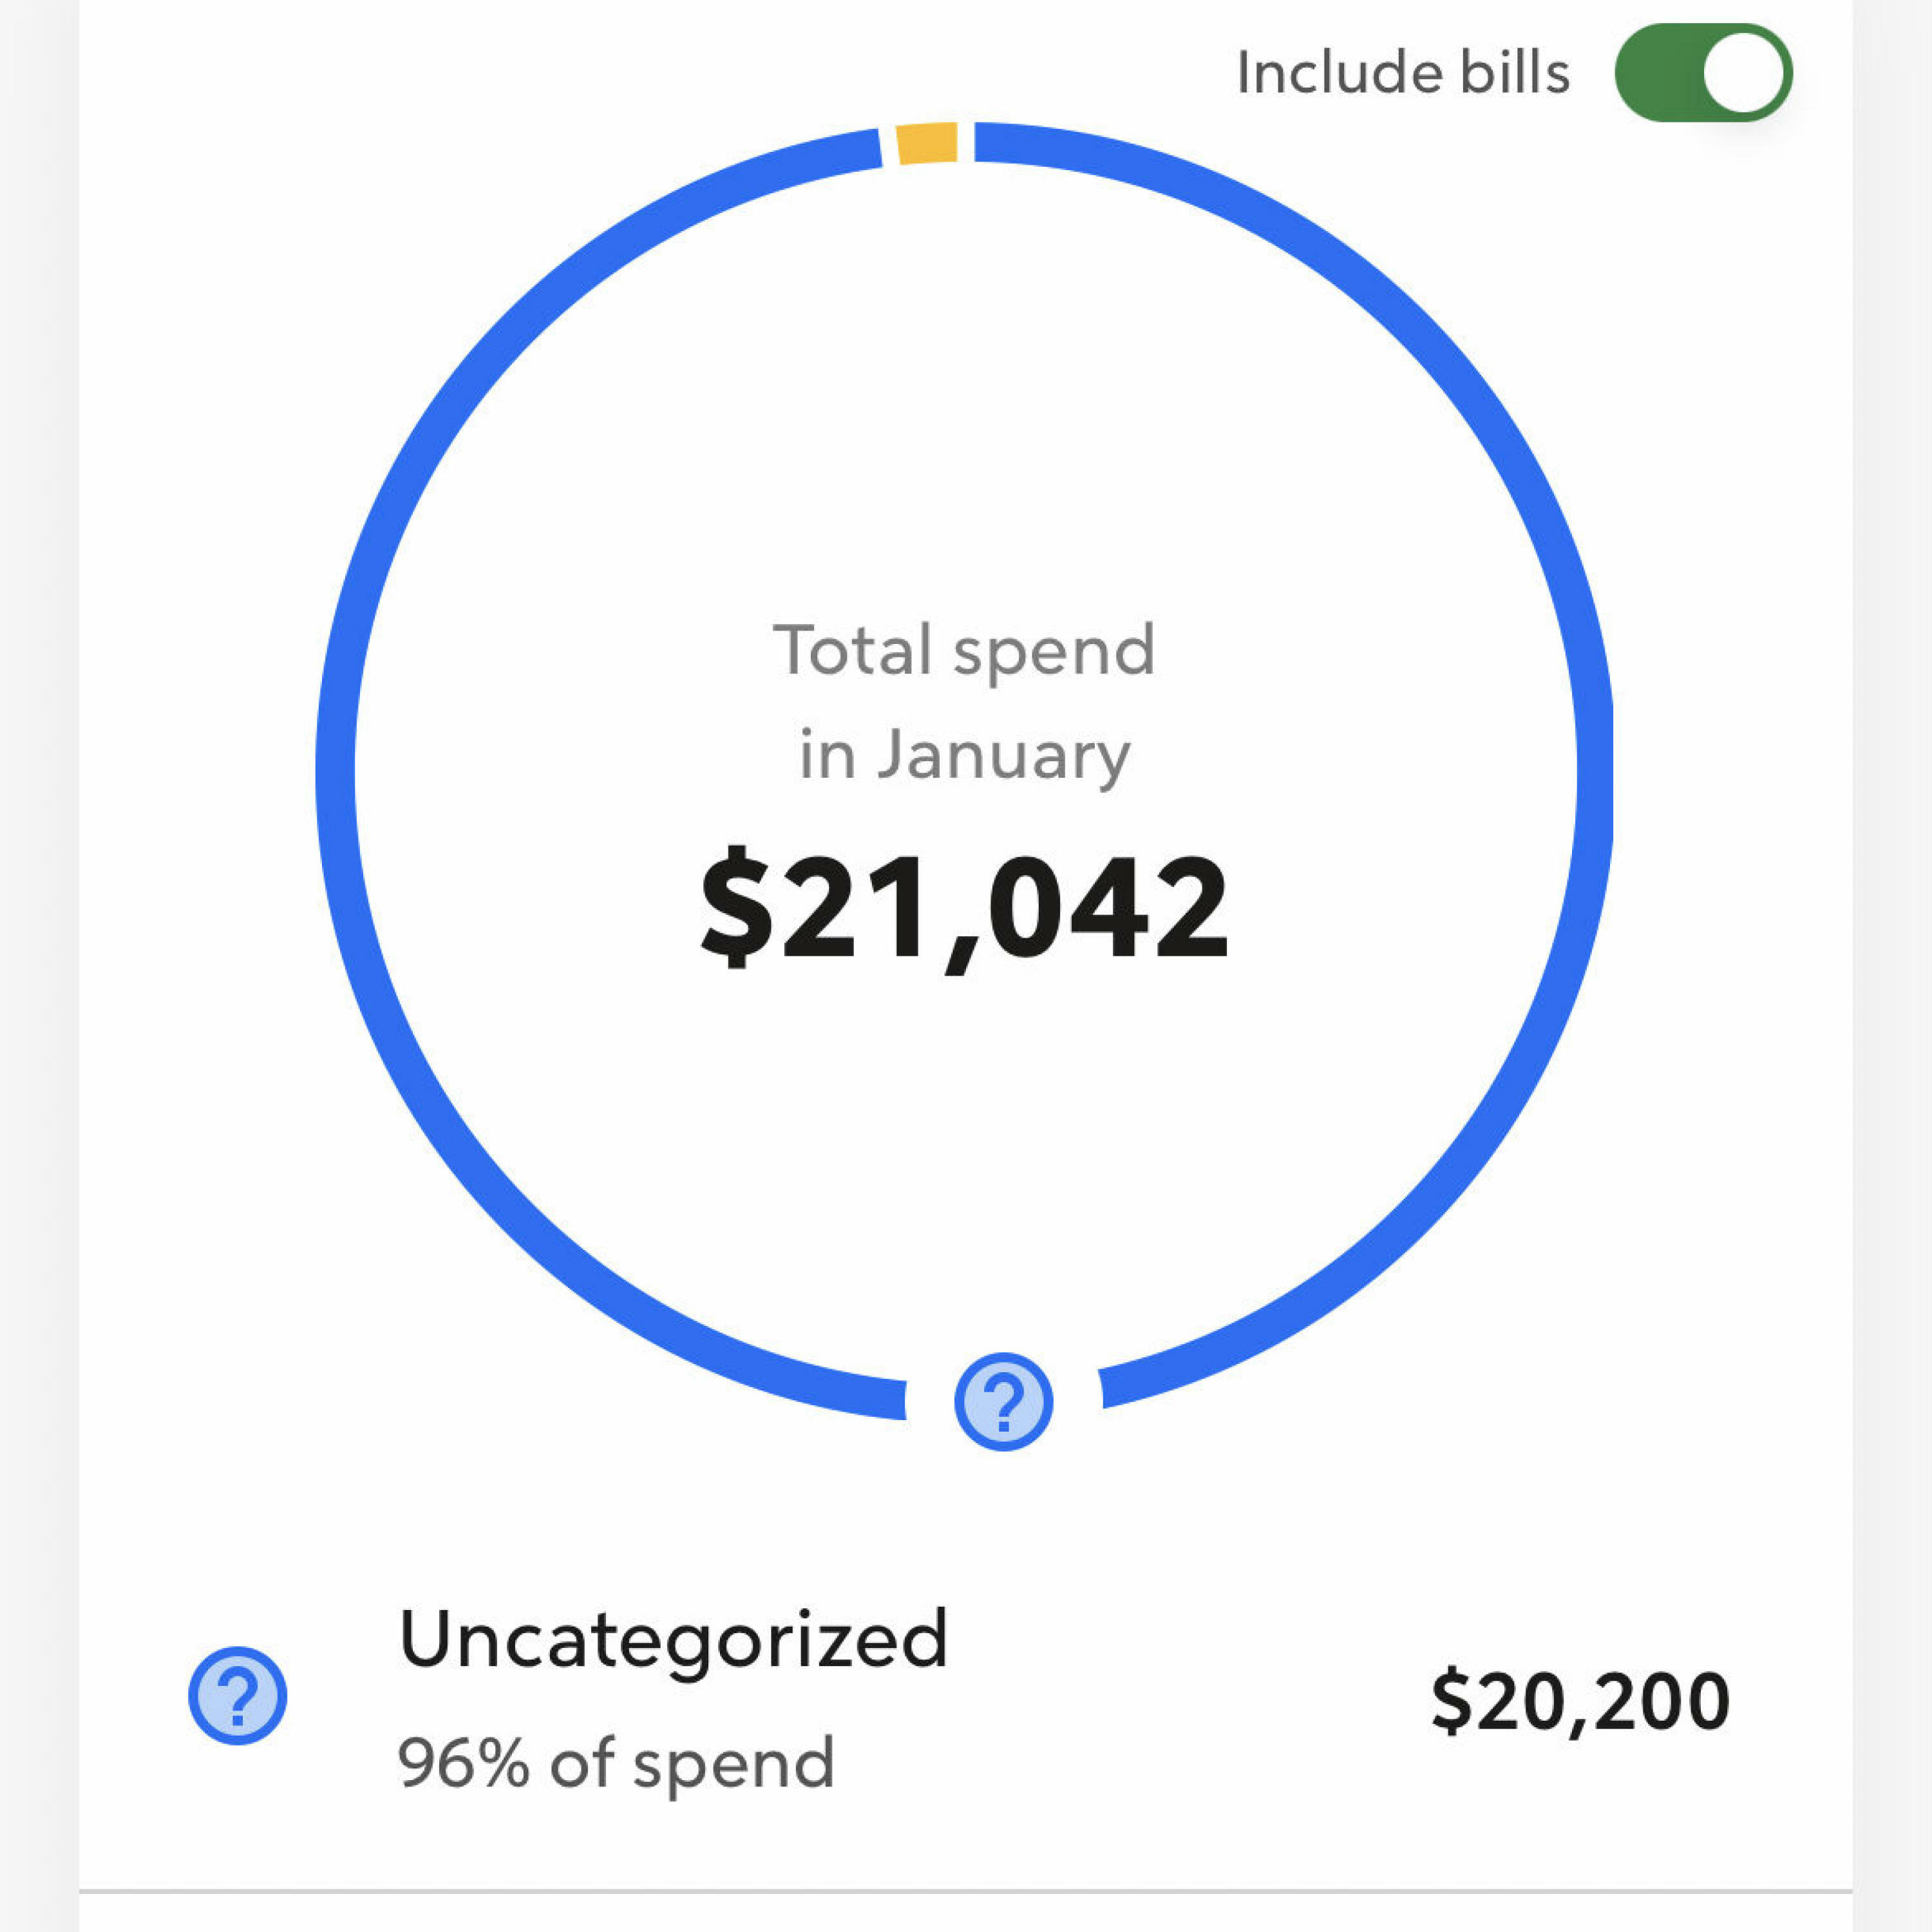Select the yellow segment of the spending donut

pos(927,143)
